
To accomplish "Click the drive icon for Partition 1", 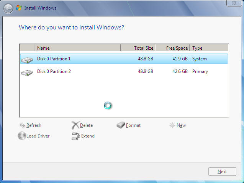I will coord(27,60).
